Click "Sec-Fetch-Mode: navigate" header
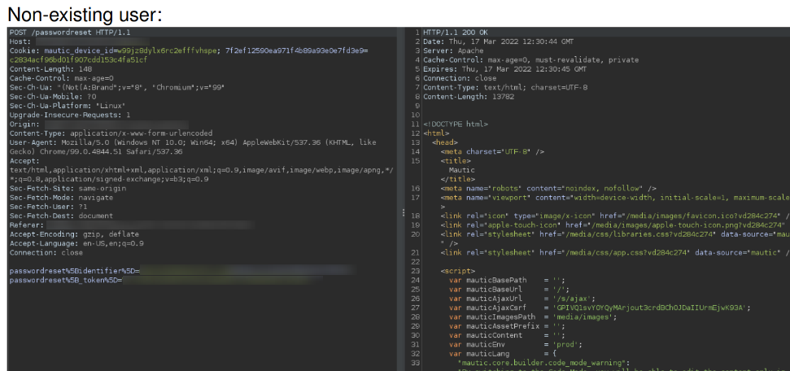790x371 pixels. point(62,198)
